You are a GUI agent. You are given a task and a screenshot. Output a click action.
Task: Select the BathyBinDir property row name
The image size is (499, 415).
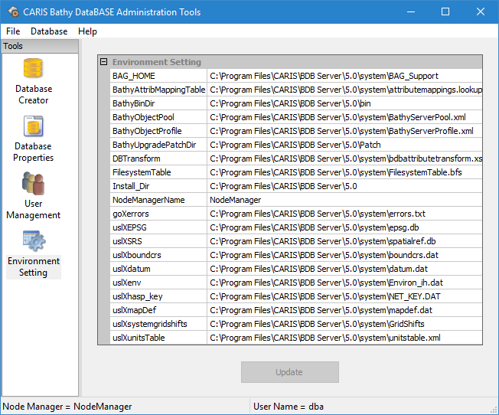point(158,103)
